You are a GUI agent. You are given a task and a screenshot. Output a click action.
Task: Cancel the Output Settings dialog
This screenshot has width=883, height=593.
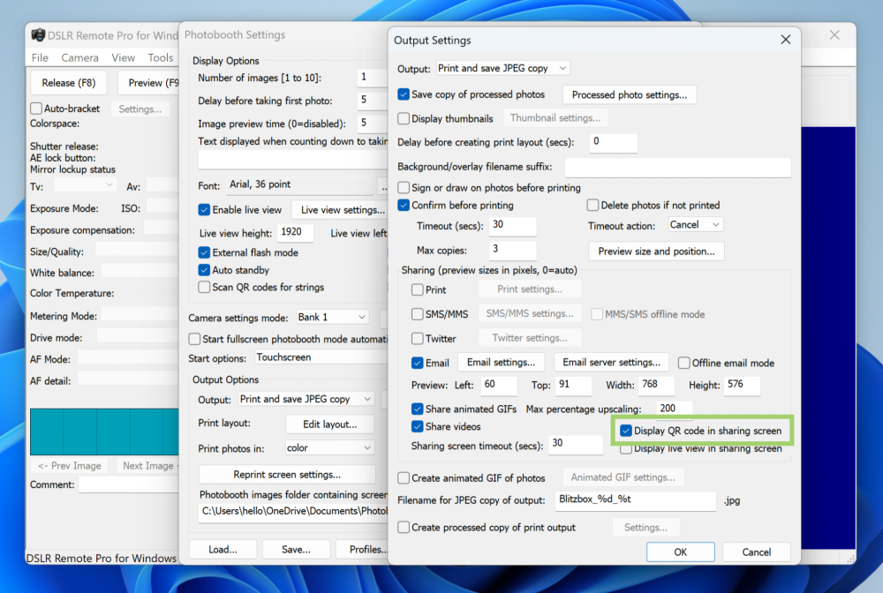point(757,552)
